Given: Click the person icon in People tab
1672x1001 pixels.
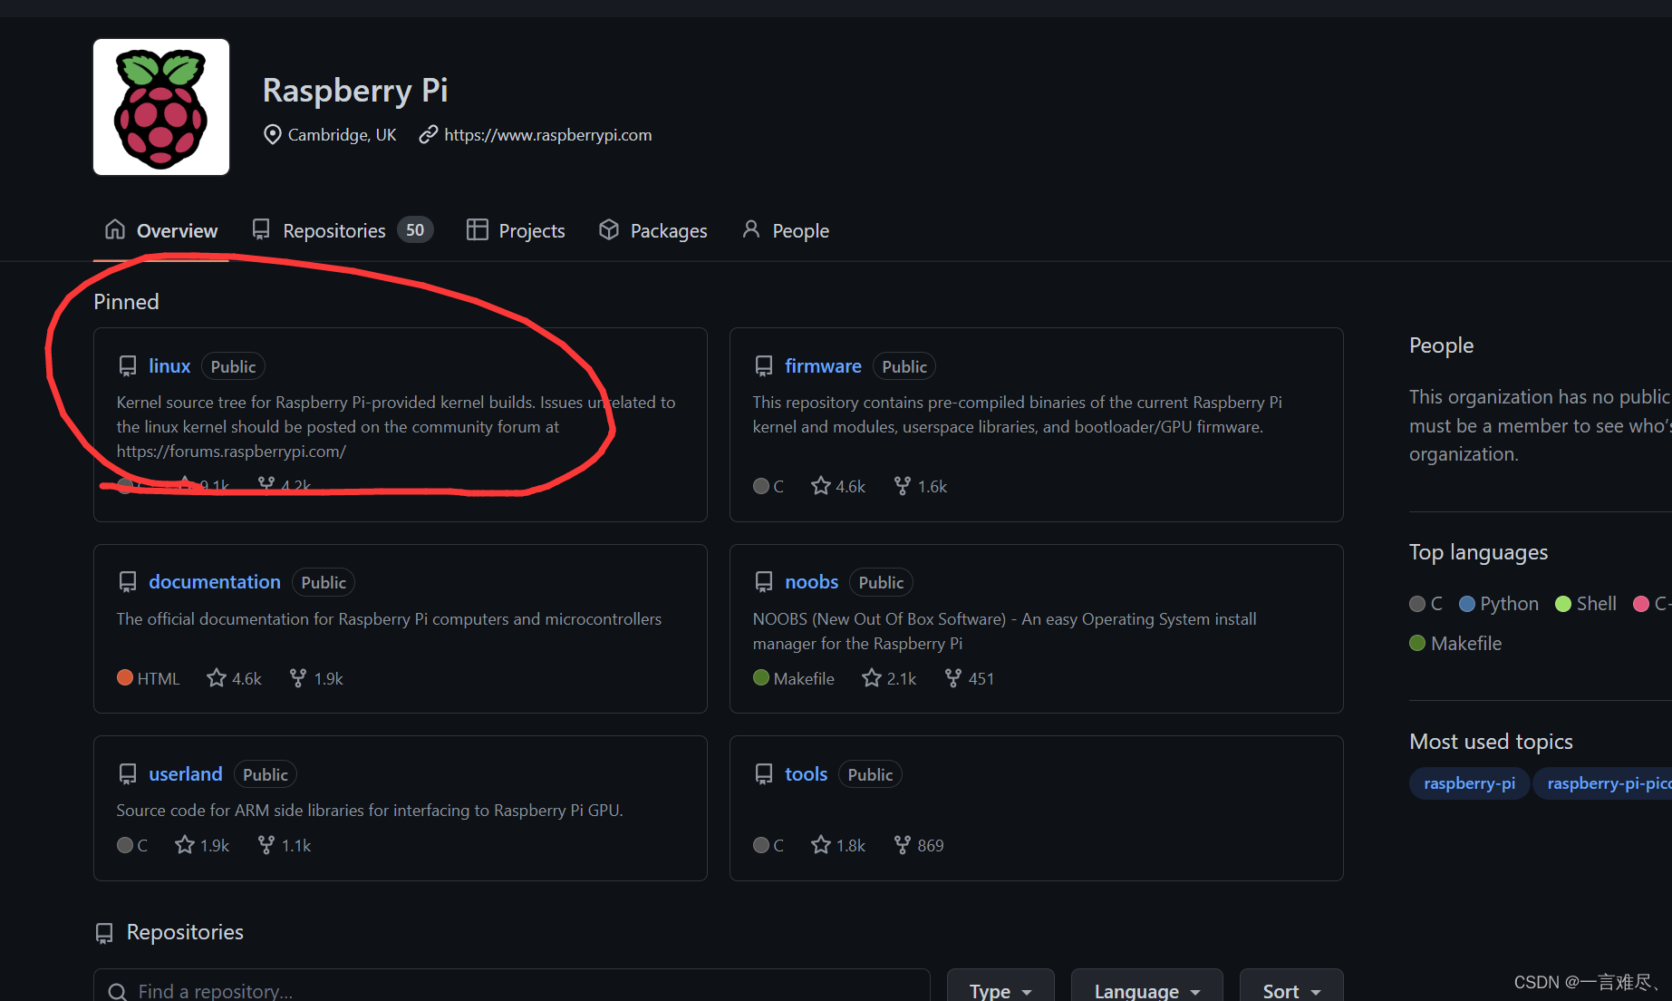Looking at the screenshot, I should (751, 229).
